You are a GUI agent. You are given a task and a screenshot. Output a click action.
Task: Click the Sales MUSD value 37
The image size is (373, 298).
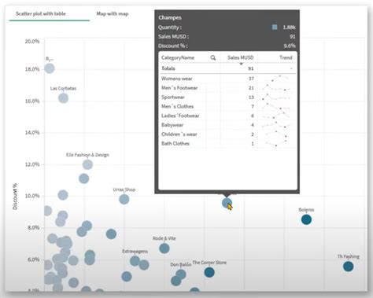click(251, 79)
